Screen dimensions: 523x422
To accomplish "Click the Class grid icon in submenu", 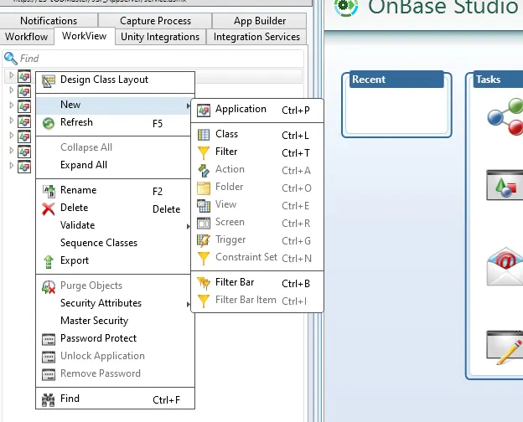I will [203, 135].
